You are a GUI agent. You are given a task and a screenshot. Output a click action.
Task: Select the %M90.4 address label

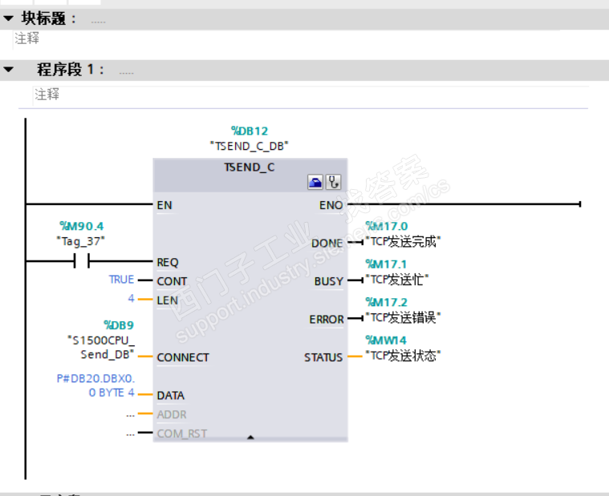82,226
